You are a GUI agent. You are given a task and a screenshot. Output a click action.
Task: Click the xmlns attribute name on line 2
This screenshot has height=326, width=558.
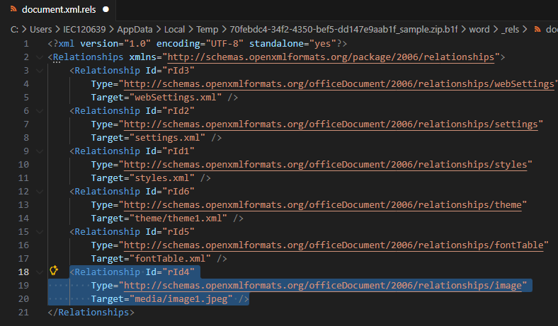pyautogui.click(x=143, y=57)
